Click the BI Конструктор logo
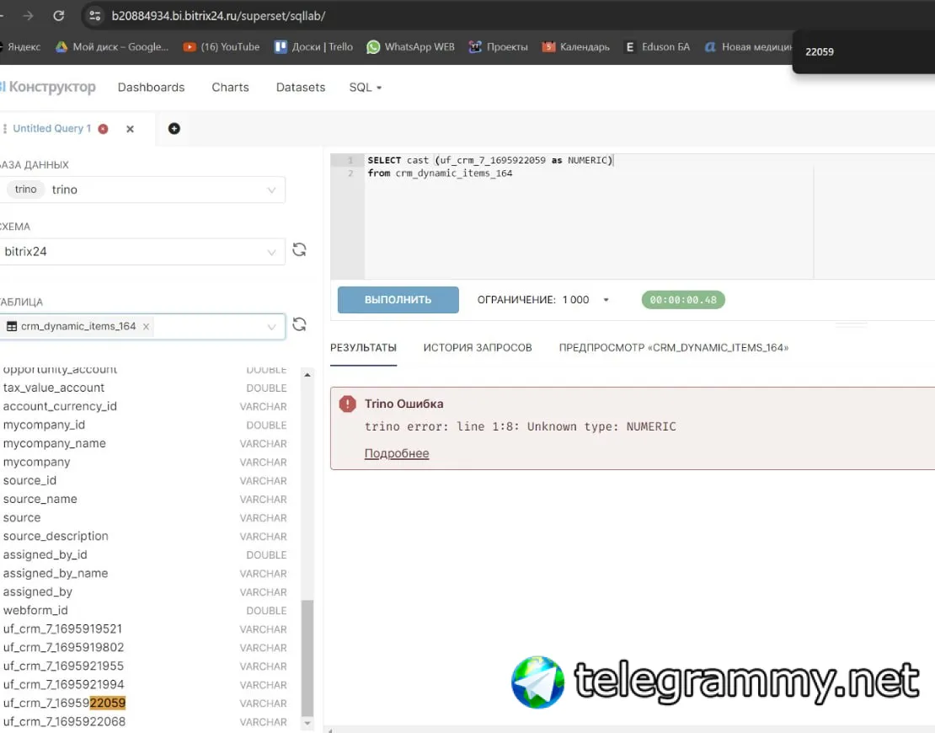935x733 pixels. tap(48, 87)
